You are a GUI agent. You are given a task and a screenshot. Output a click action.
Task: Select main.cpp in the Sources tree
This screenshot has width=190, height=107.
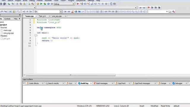7,30
